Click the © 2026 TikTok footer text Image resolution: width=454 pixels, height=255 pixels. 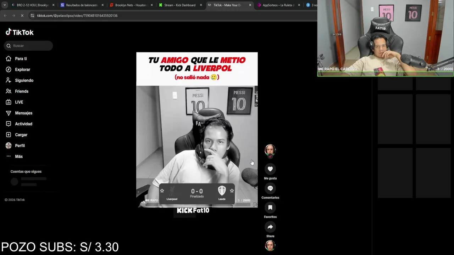pyautogui.click(x=15, y=200)
